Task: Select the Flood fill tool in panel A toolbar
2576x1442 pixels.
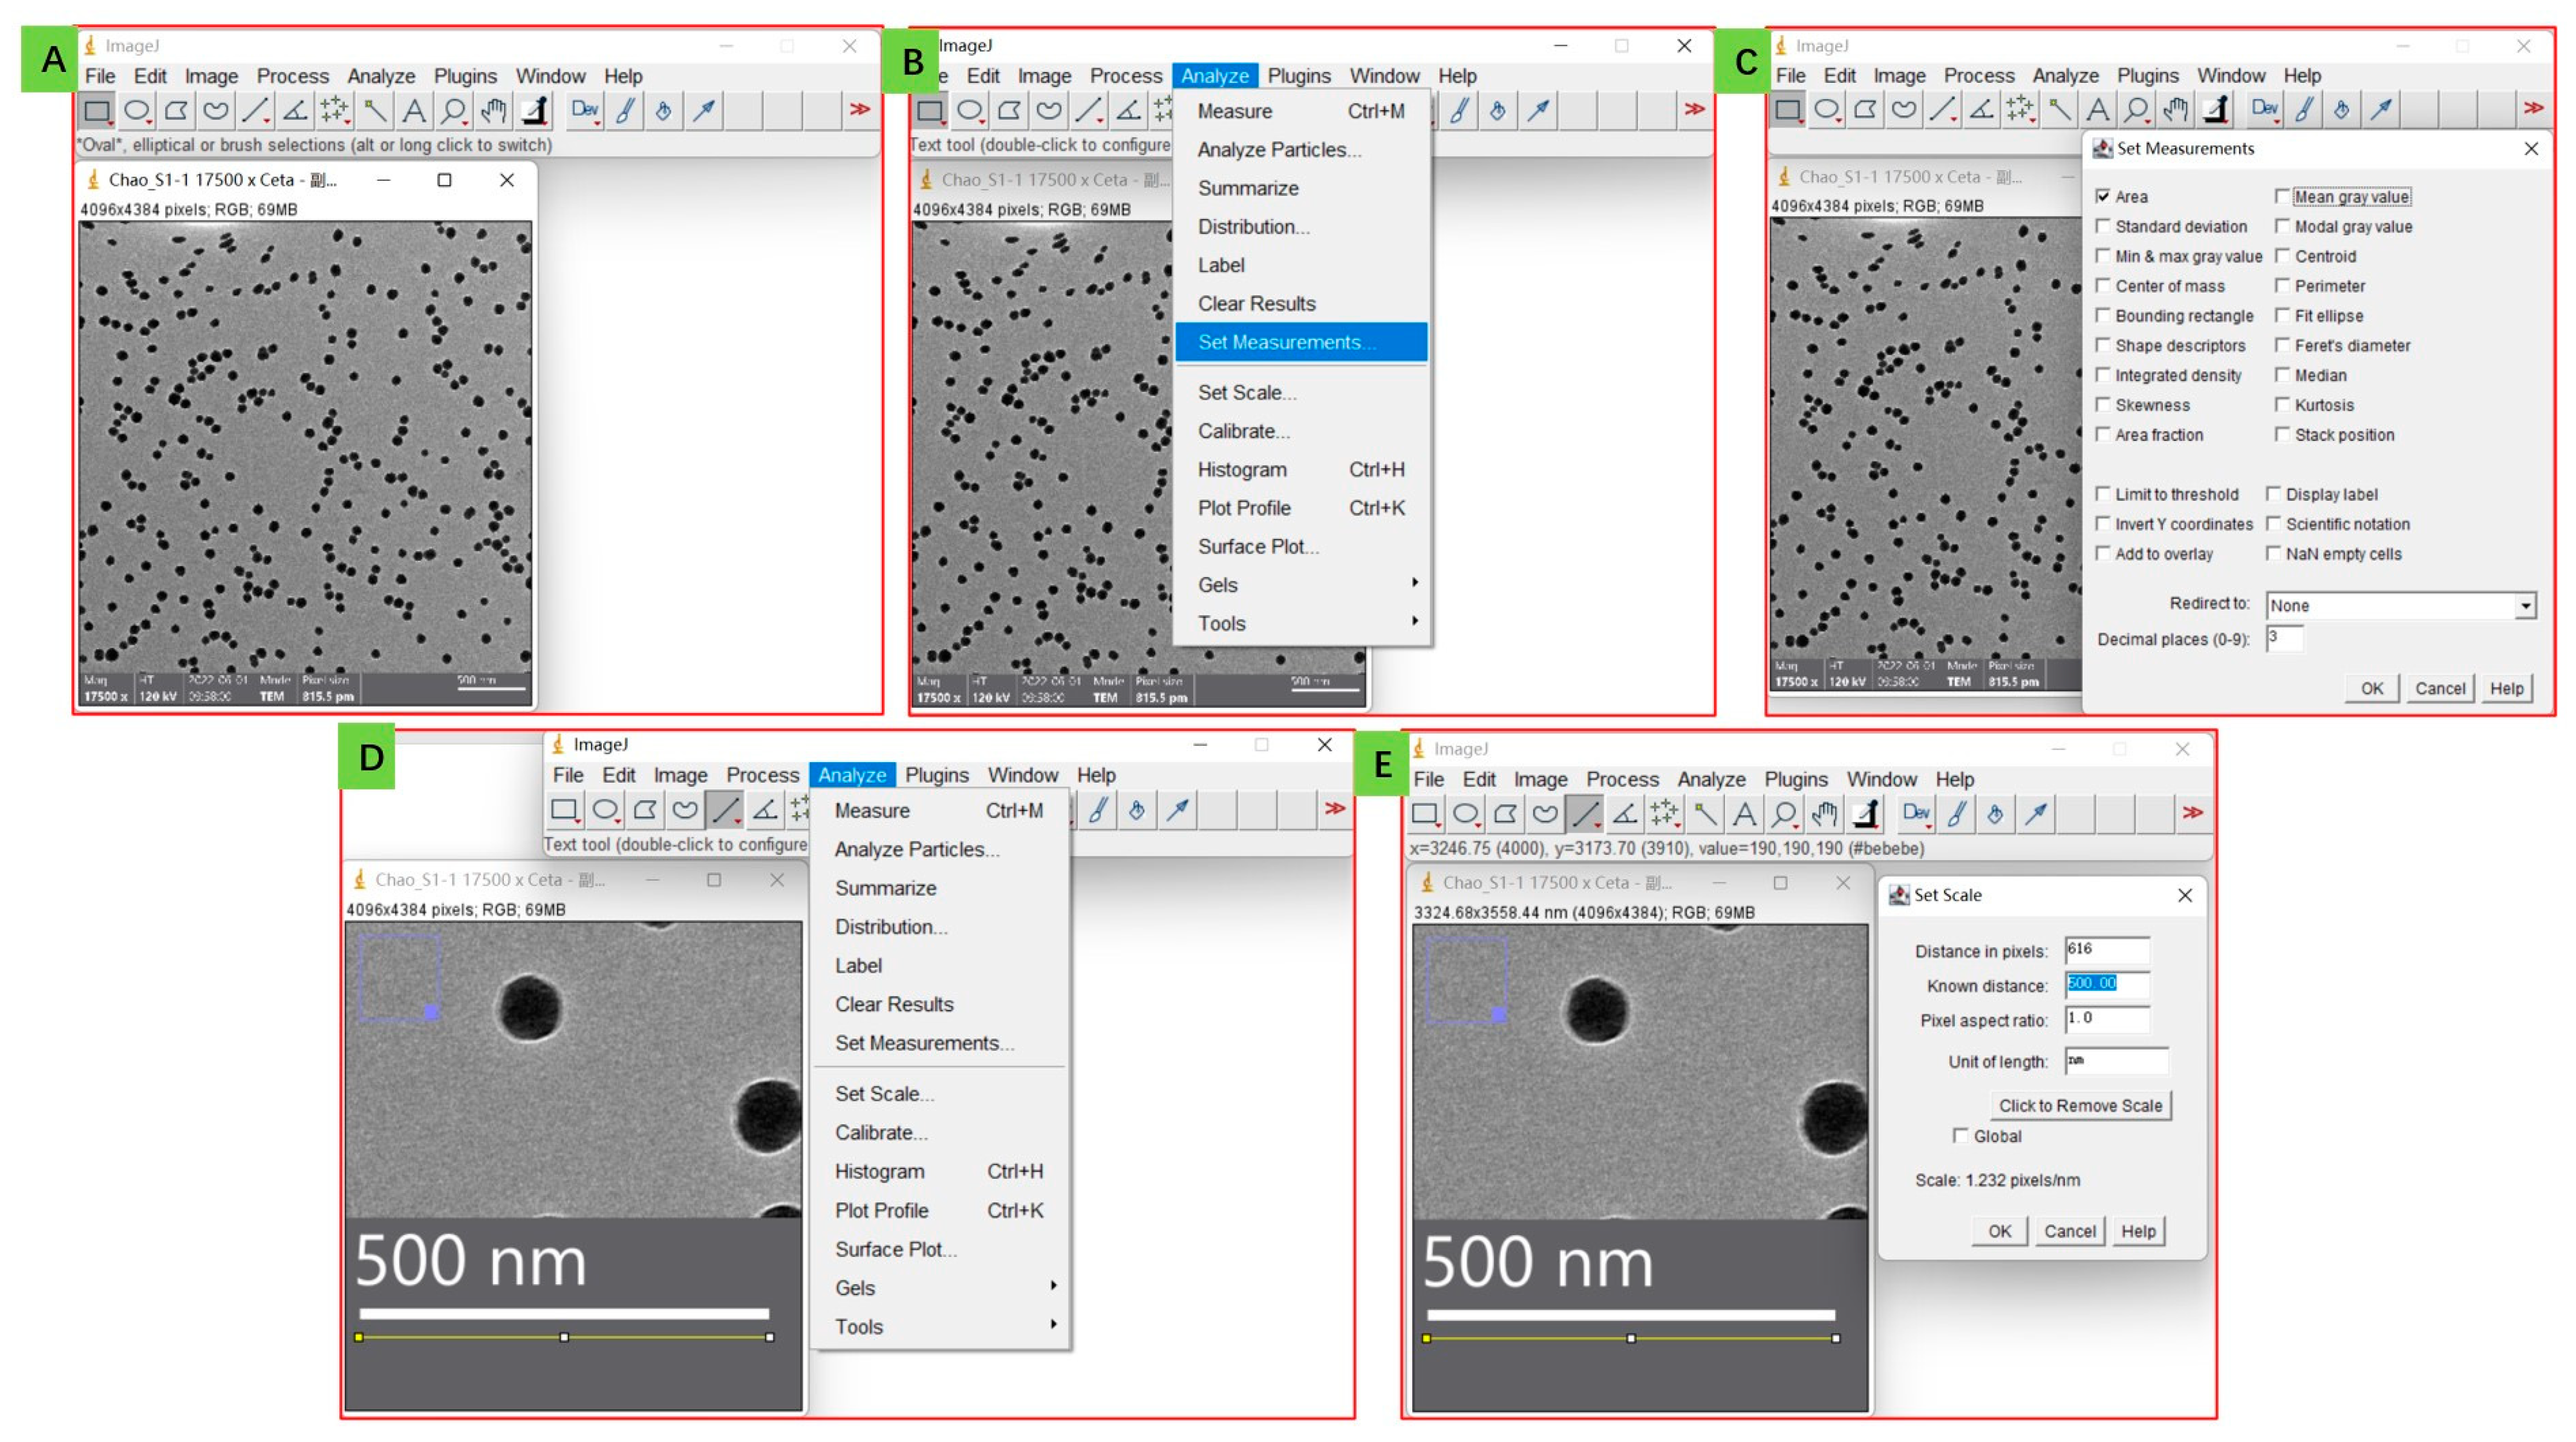Action: pos(664,111)
